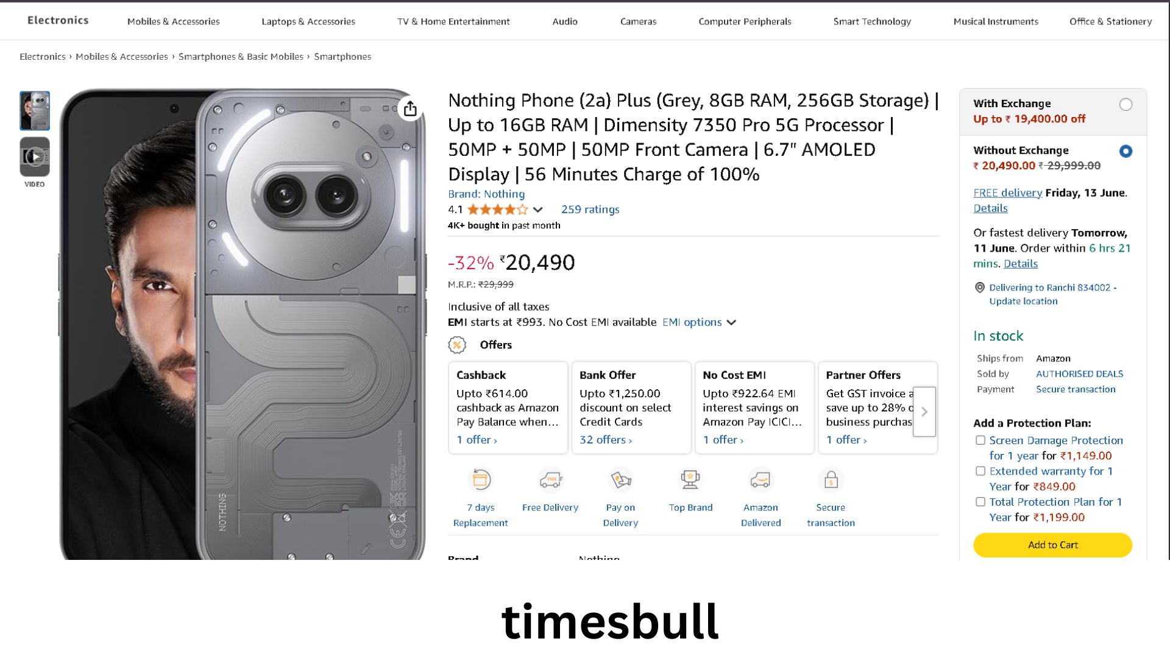Open the product video thumbnail
1170x658 pixels.
pyautogui.click(x=35, y=157)
